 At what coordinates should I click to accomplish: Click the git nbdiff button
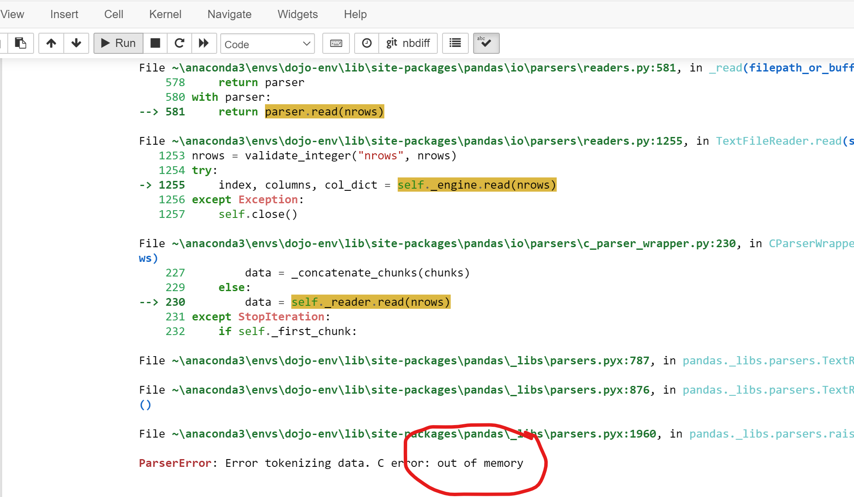tap(408, 43)
